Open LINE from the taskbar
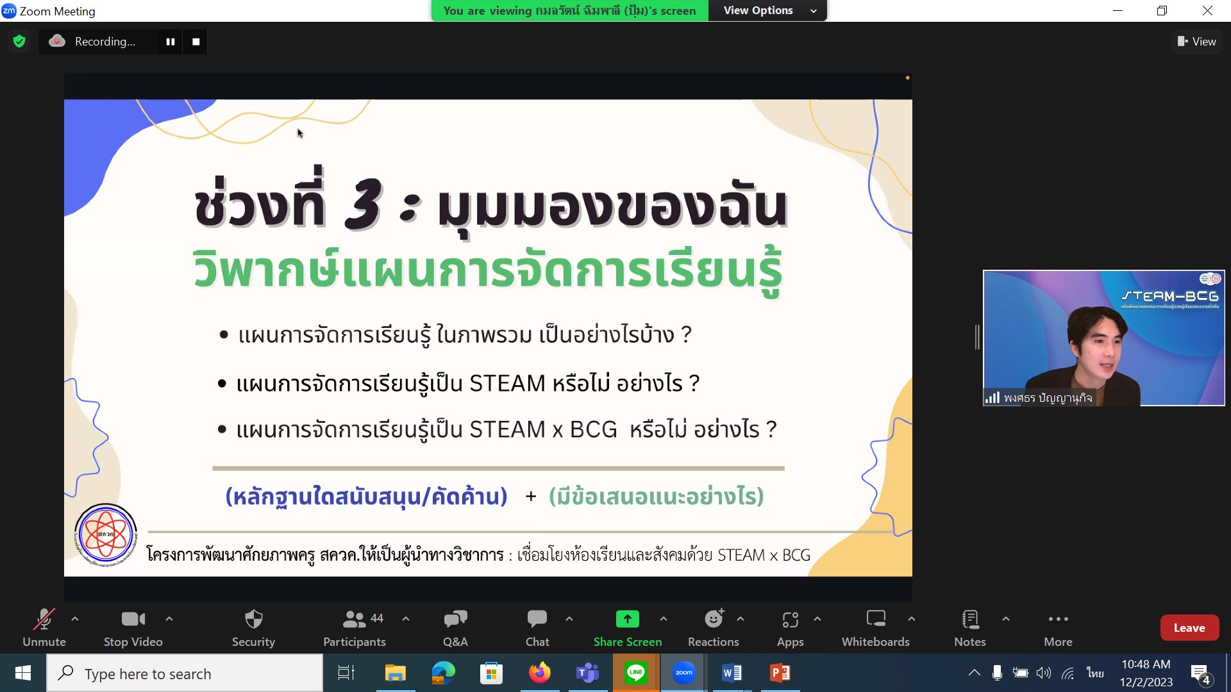 point(636,673)
